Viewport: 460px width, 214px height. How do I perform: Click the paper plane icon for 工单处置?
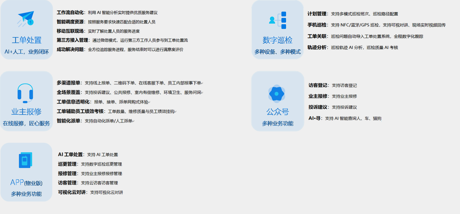coord(26,19)
